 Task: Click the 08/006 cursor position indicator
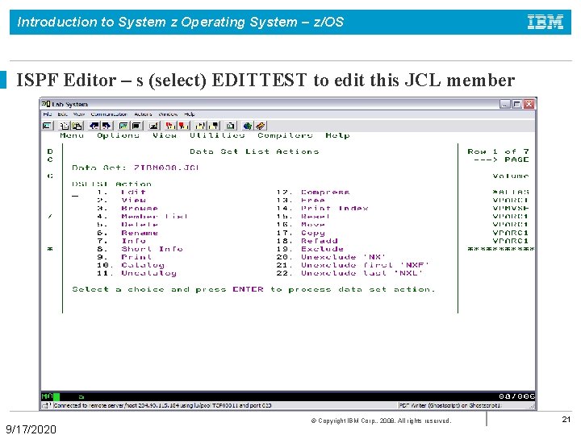coord(516,396)
